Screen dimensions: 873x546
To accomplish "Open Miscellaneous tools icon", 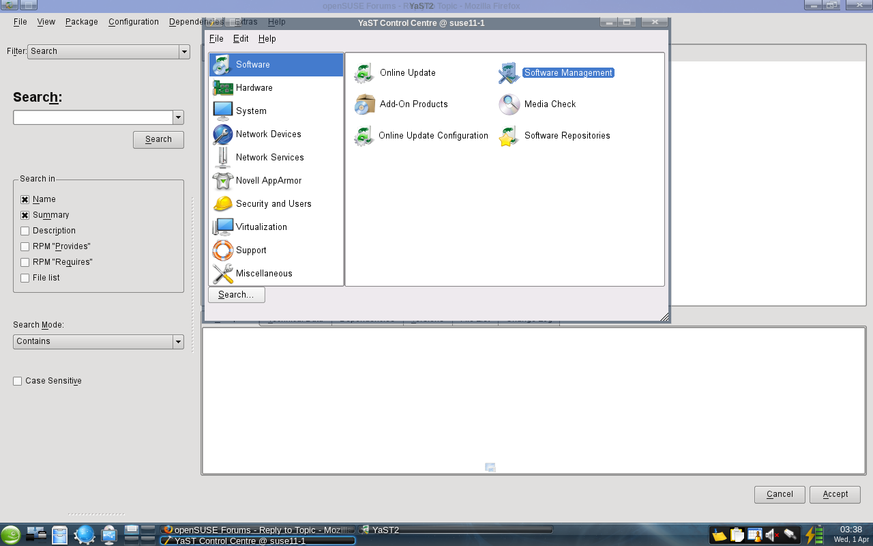I will pos(222,274).
